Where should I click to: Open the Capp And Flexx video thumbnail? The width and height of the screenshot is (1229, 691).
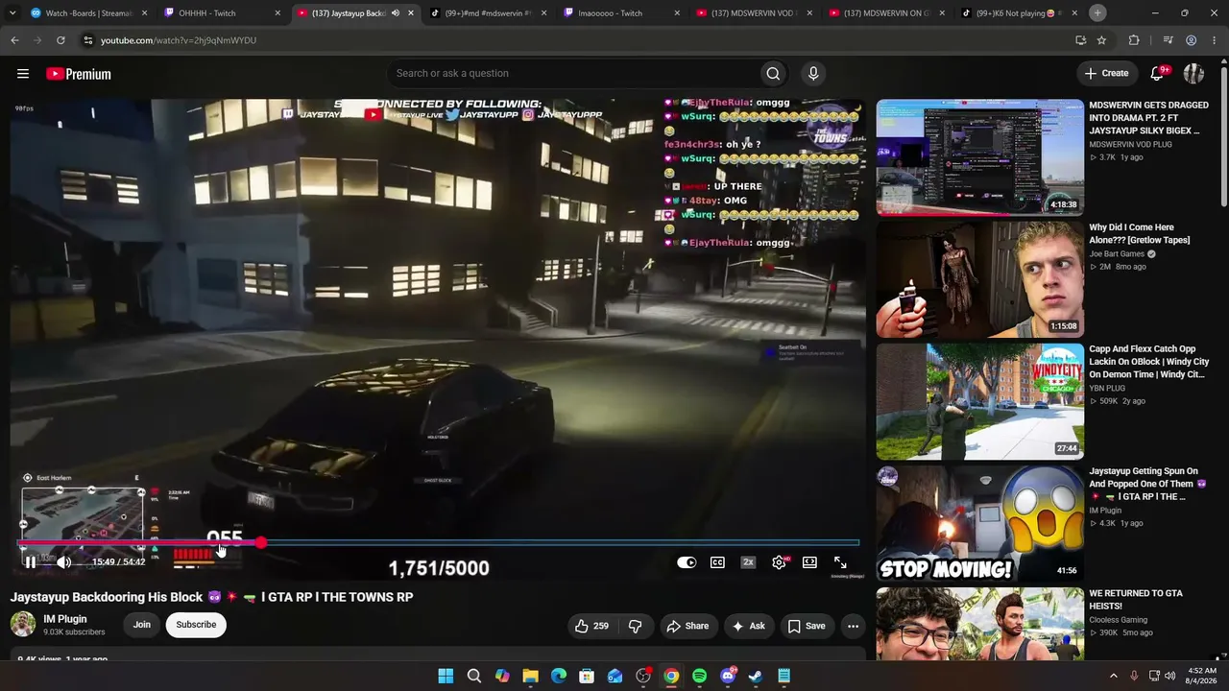[x=979, y=401]
